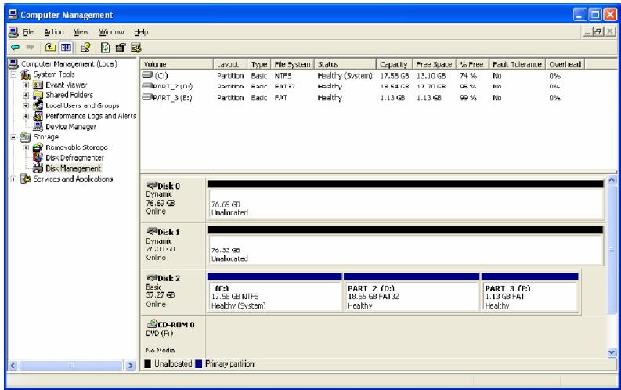Click the Services and Applications icon
Image resolution: width=621 pixels, height=390 pixels.
tap(25, 179)
